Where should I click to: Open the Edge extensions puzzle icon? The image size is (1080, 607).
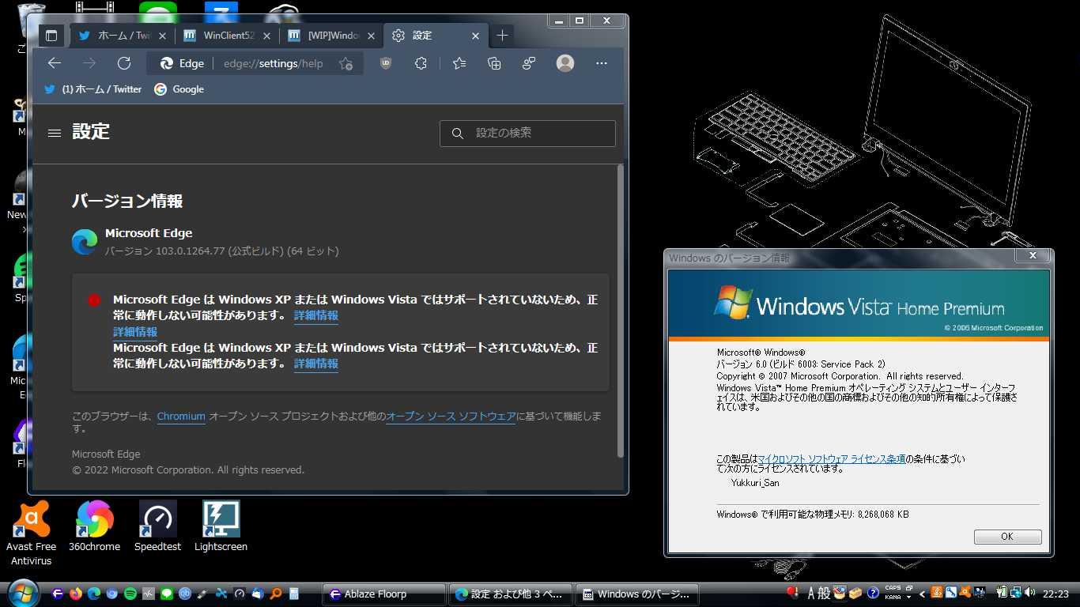pos(421,63)
